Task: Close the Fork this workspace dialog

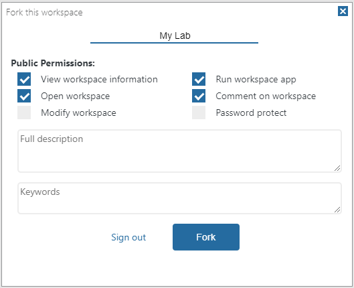Action: click(x=343, y=11)
